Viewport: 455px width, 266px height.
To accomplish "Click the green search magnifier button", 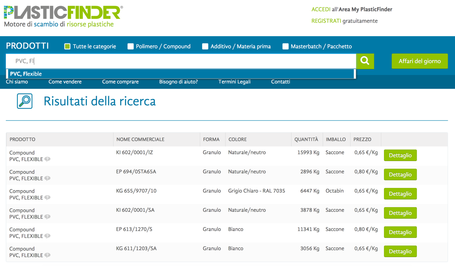I will (365, 61).
